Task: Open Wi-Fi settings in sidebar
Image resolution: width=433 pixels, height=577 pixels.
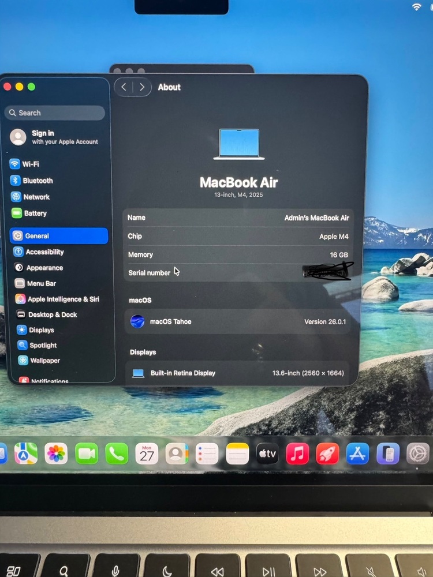Action: coord(30,164)
